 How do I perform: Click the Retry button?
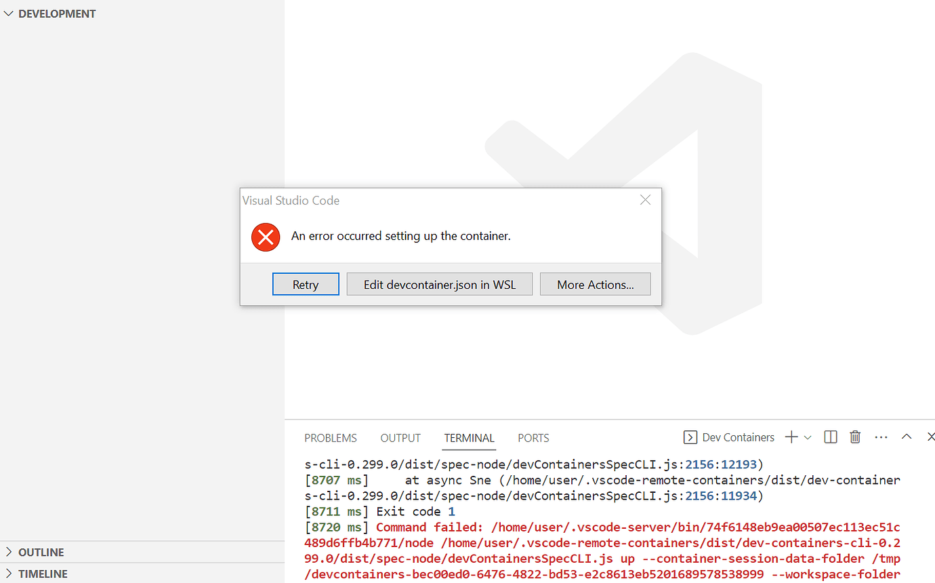[x=306, y=283]
